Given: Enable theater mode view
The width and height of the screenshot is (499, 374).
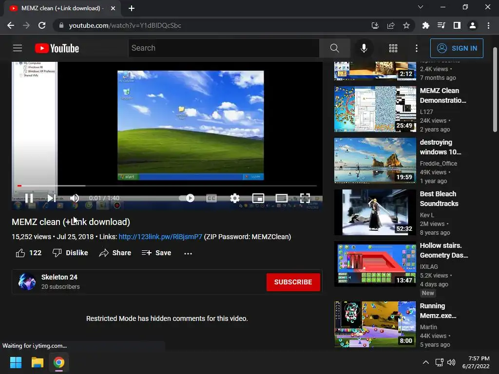Looking at the screenshot, I should pos(282,198).
